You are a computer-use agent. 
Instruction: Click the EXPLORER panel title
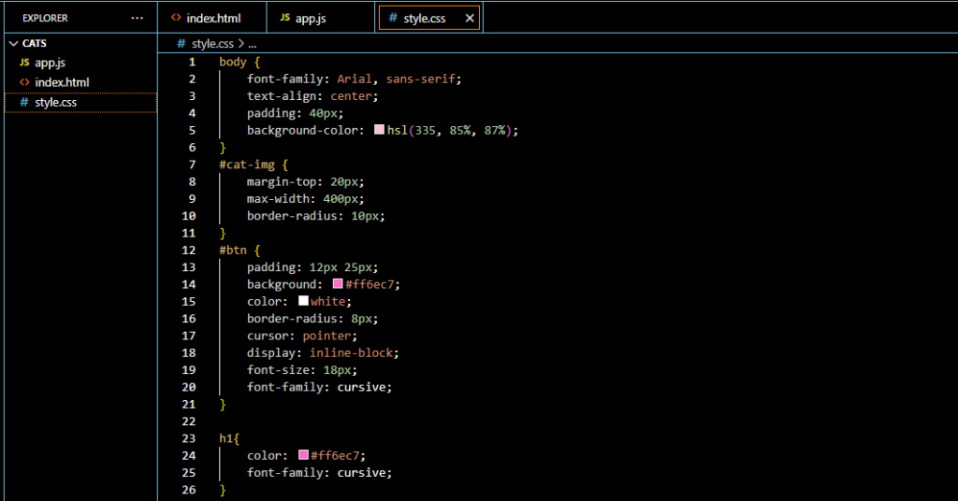pos(45,18)
